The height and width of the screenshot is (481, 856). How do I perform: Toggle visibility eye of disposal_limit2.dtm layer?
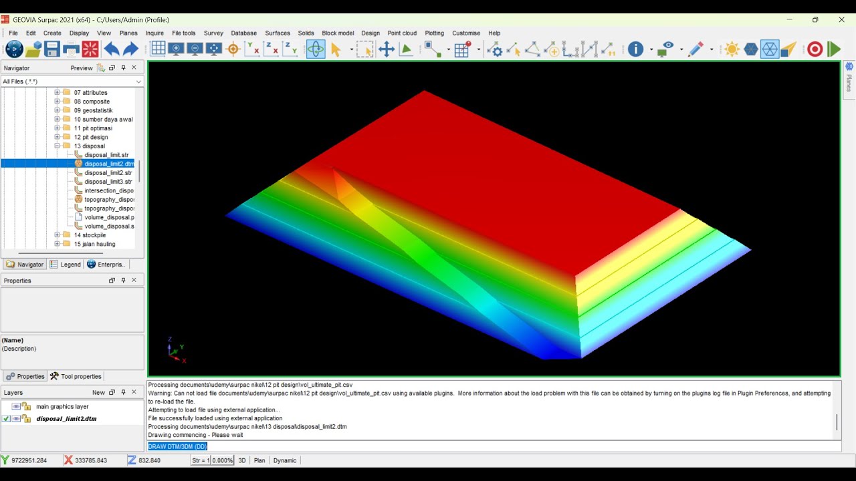[15, 419]
